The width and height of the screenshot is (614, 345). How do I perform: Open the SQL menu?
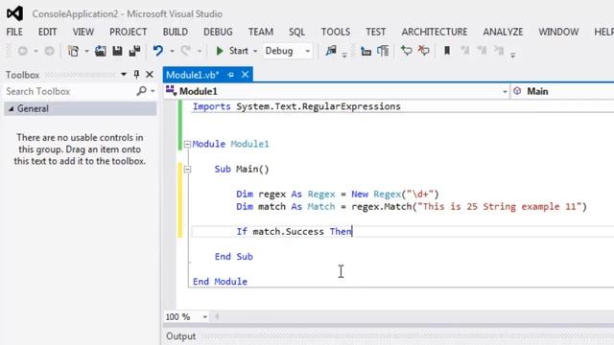(x=296, y=32)
